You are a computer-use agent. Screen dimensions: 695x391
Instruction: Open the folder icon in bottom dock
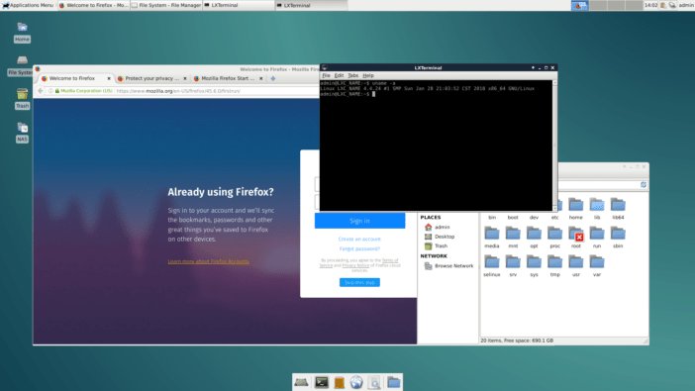tap(393, 382)
